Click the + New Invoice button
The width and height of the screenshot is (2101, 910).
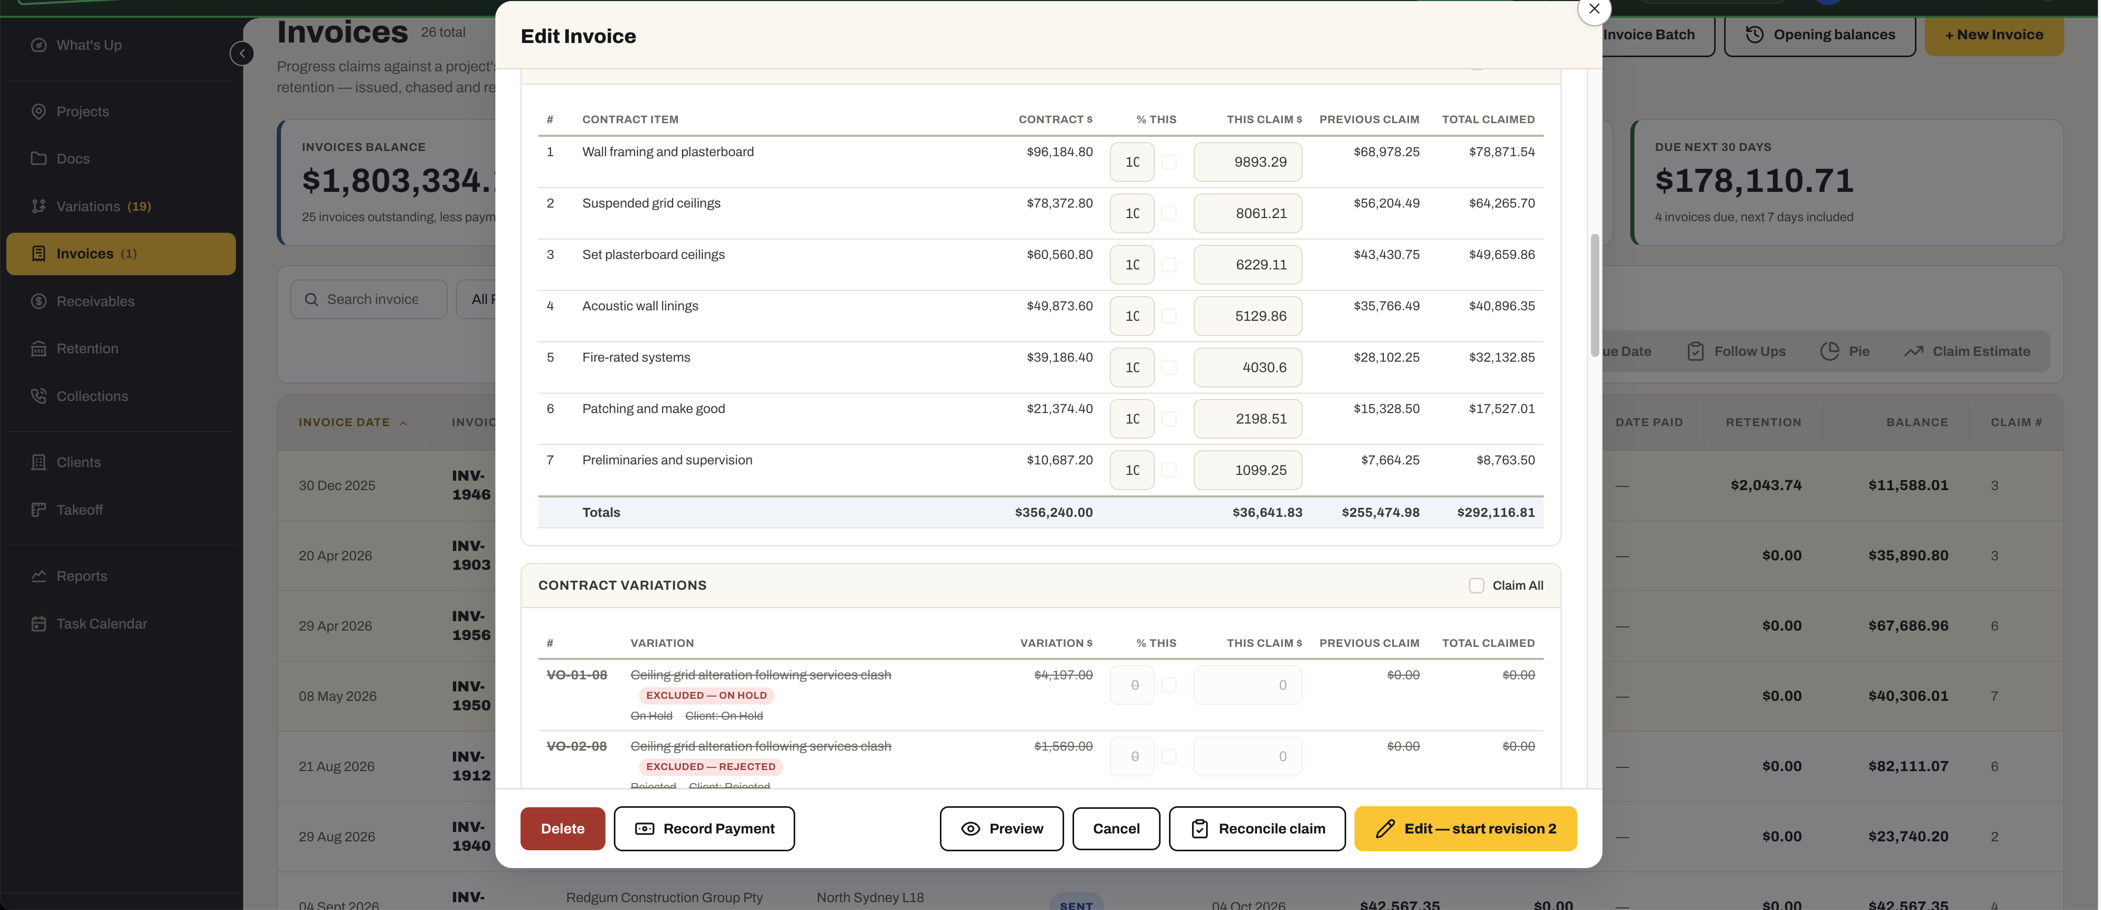point(1994,34)
